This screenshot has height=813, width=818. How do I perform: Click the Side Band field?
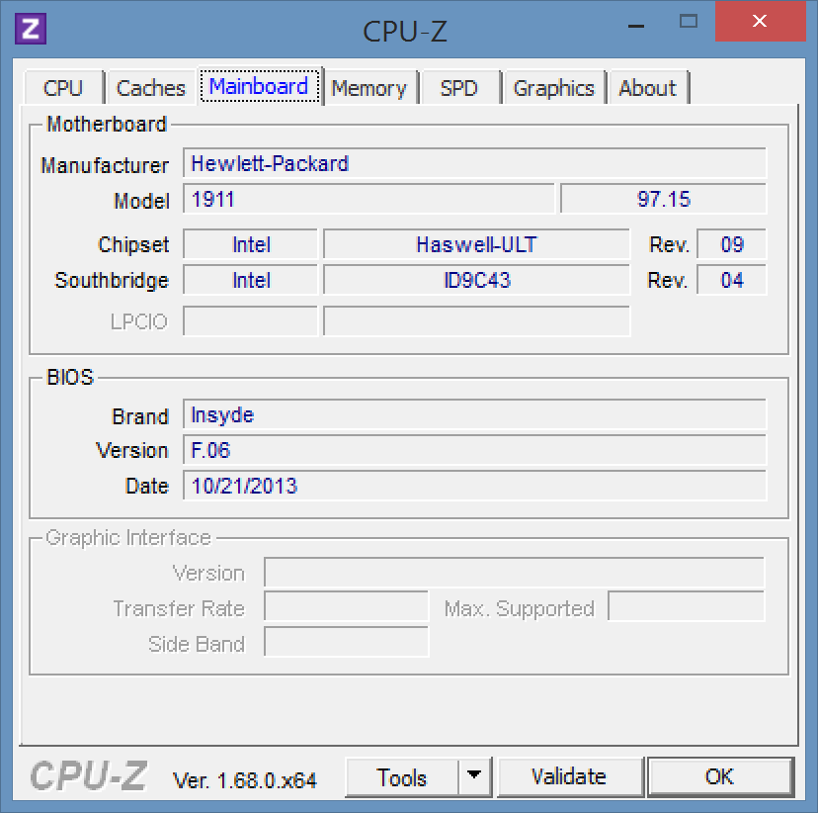point(346,642)
